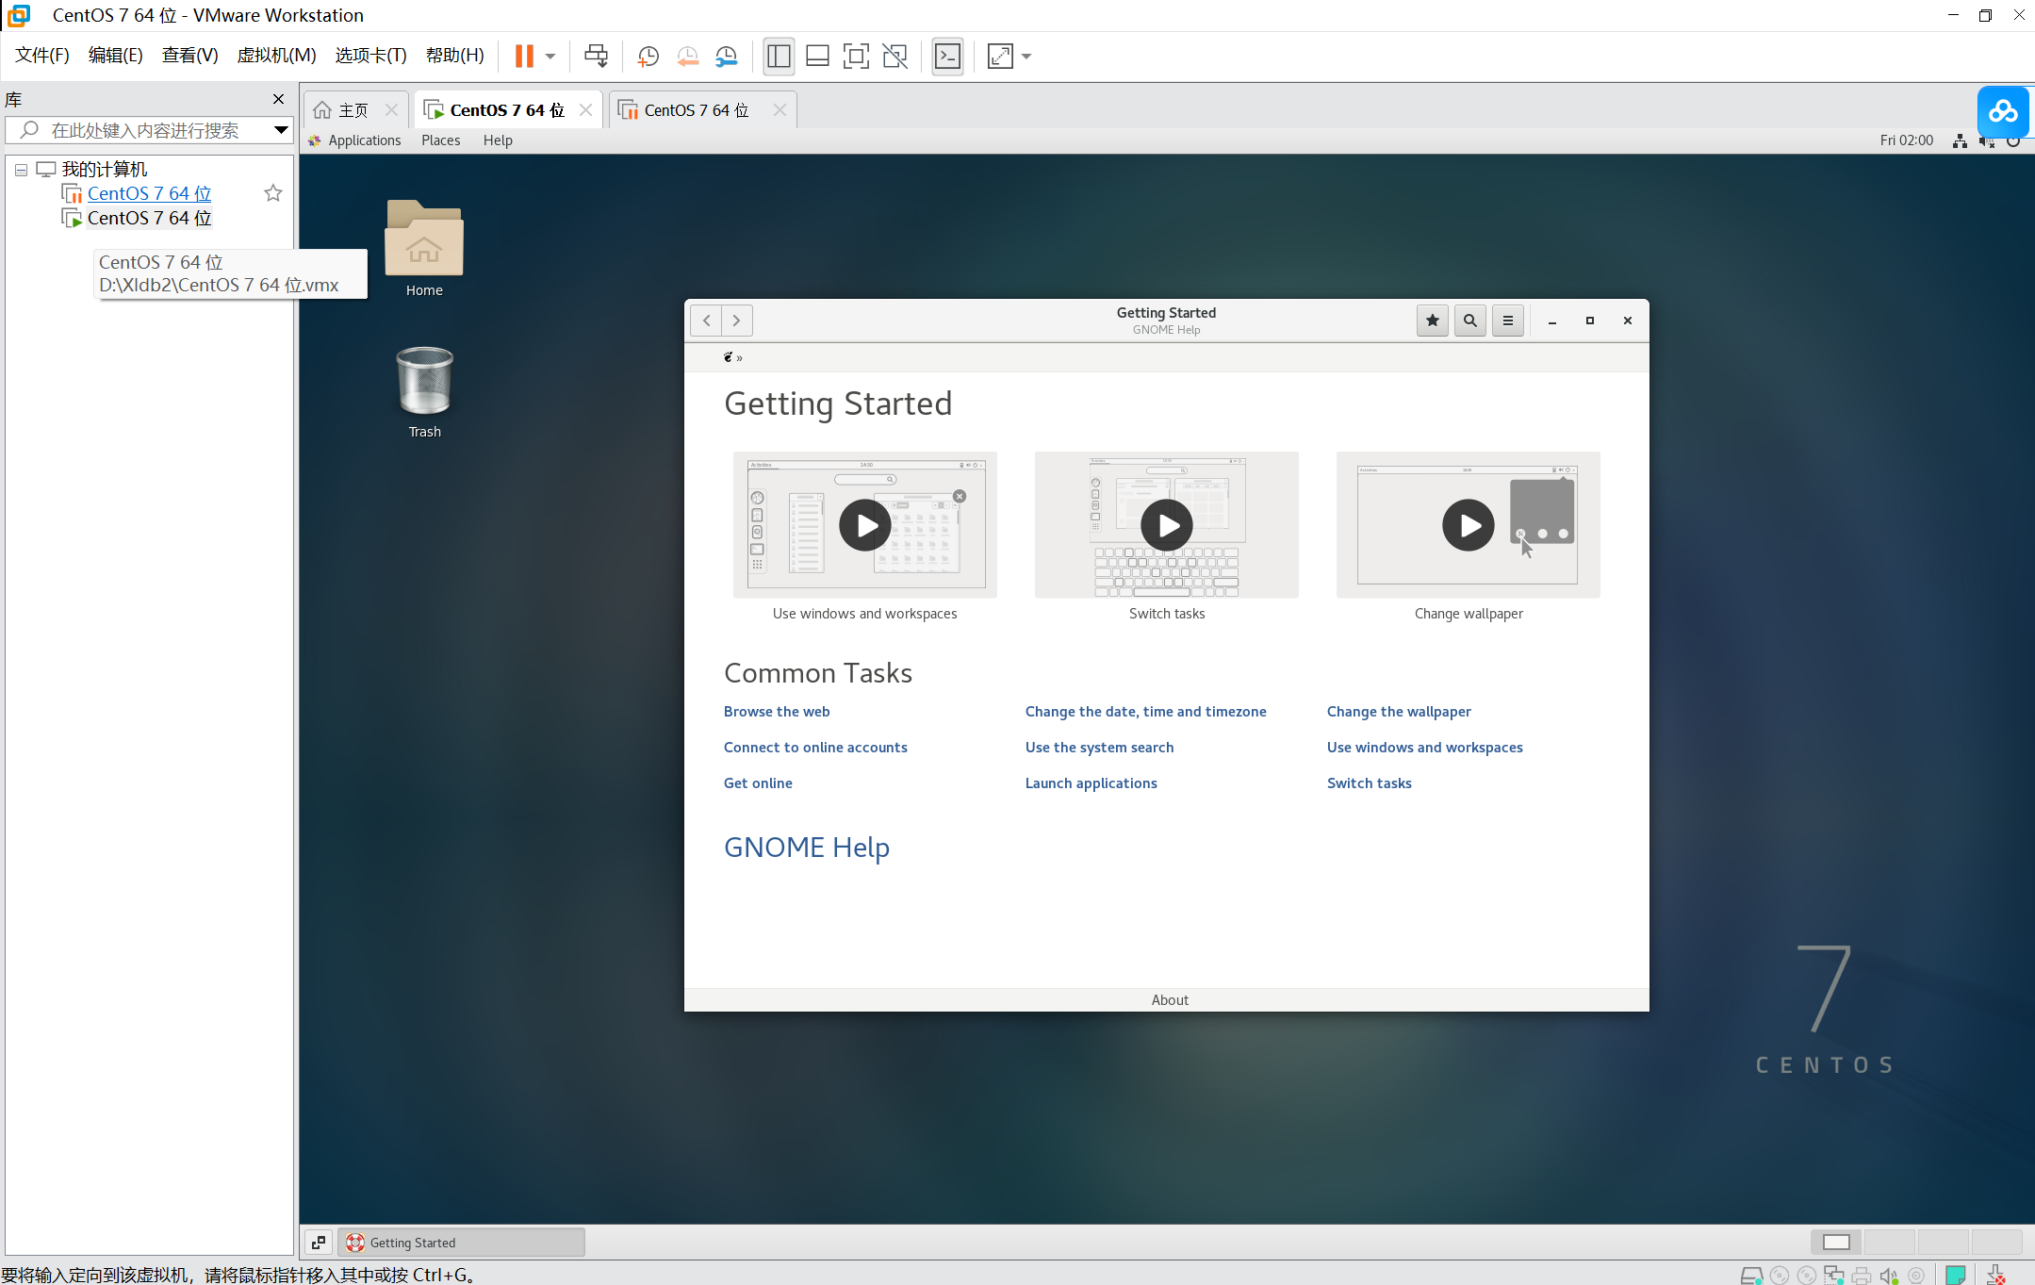The height and width of the screenshot is (1285, 2035).
Task: Click the take snapshot clock icon
Action: [648, 57]
